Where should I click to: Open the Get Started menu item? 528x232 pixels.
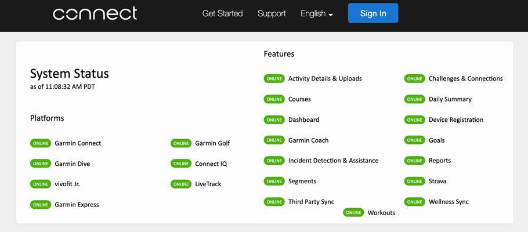pyautogui.click(x=222, y=13)
